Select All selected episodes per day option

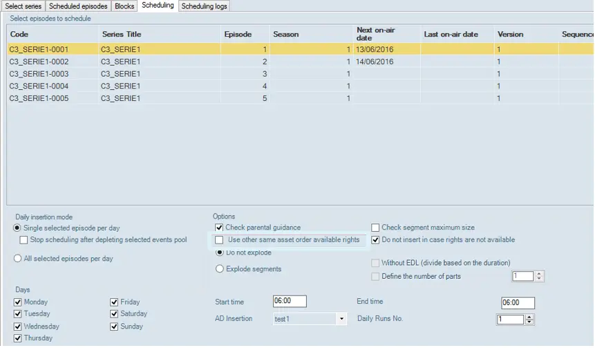pyautogui.click(x=17, y=259)
